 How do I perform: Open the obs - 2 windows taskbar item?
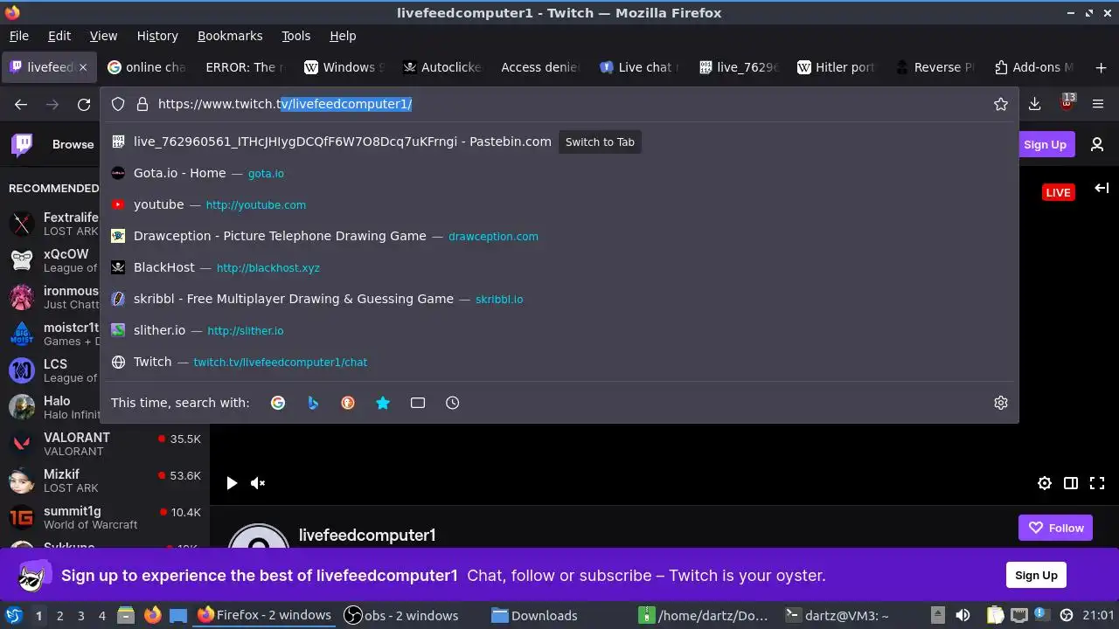coord(401,615)
